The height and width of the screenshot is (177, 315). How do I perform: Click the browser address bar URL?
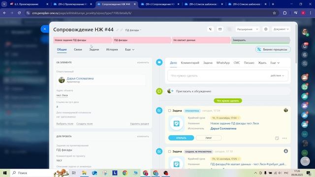(x=82, y=13)
